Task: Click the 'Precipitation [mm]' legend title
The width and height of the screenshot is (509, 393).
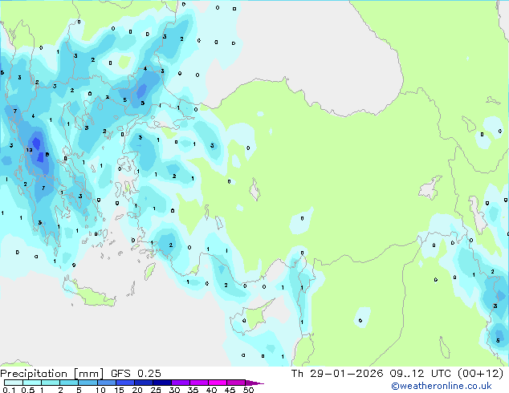Action: pyautogui.click(x=51, y=374)
